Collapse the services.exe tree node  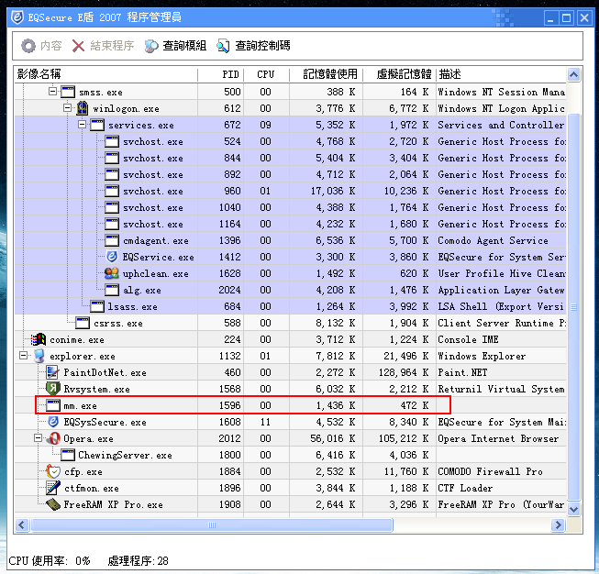coord(83,125)
